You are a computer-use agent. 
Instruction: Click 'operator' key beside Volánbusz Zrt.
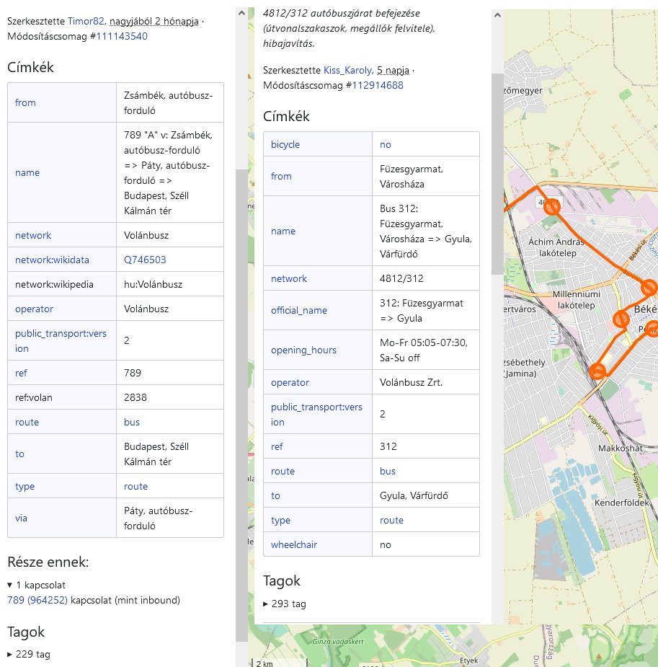[290, 382]
